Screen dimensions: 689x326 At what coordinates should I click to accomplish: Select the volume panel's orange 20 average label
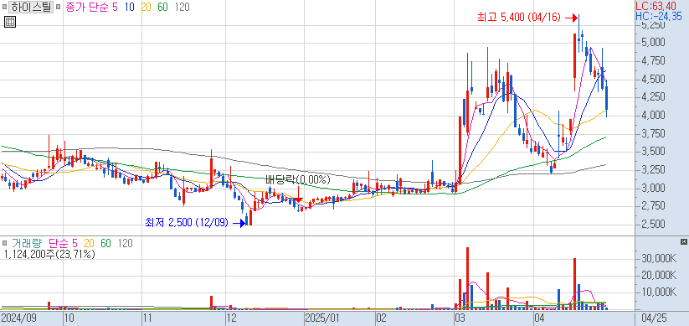click(90, 243)
